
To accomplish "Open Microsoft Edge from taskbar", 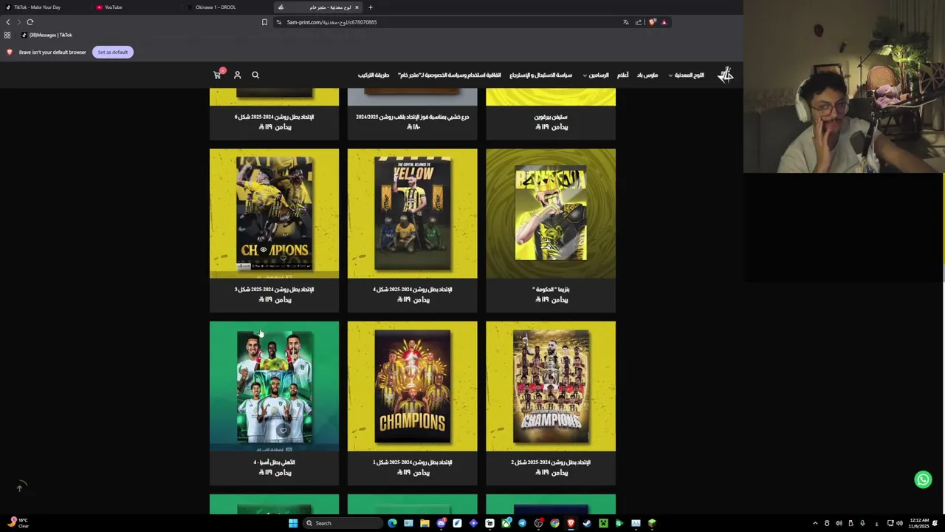I will (392, 523).
